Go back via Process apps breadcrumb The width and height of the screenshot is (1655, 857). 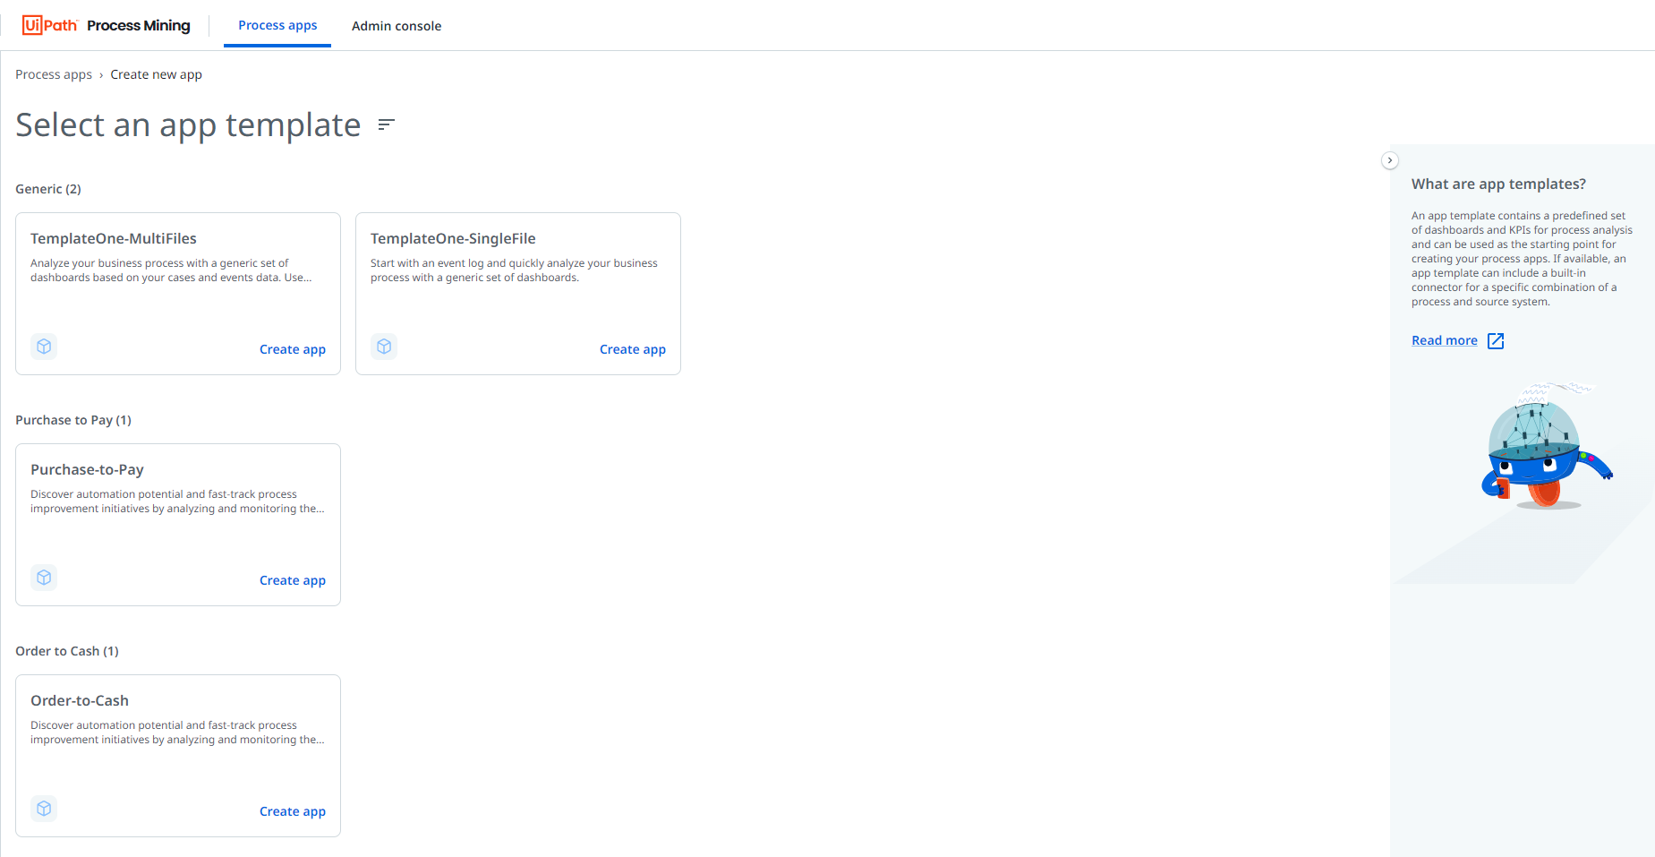tap(54, 74)
